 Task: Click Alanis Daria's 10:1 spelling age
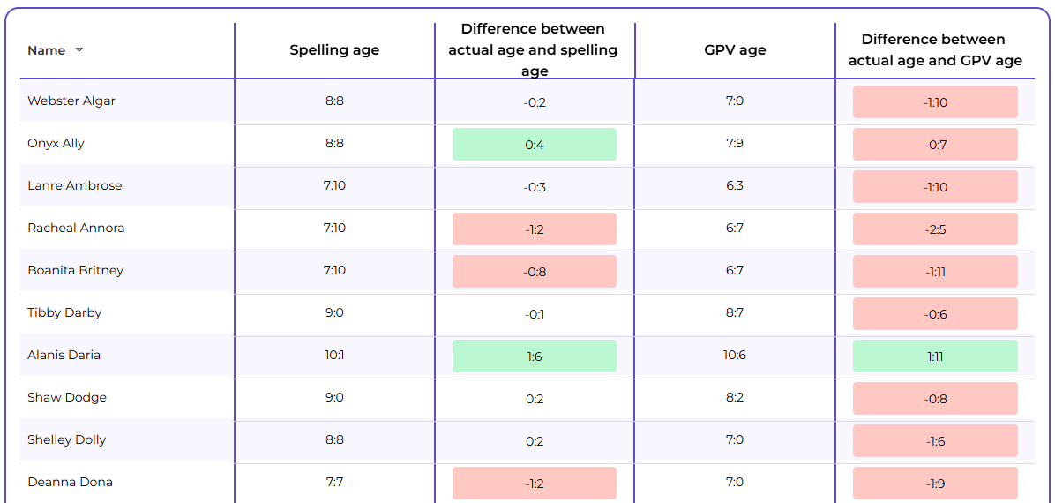pyautogui.click(x=334, y=356)
